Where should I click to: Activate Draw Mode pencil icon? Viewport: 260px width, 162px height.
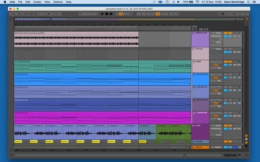point(220,14)
